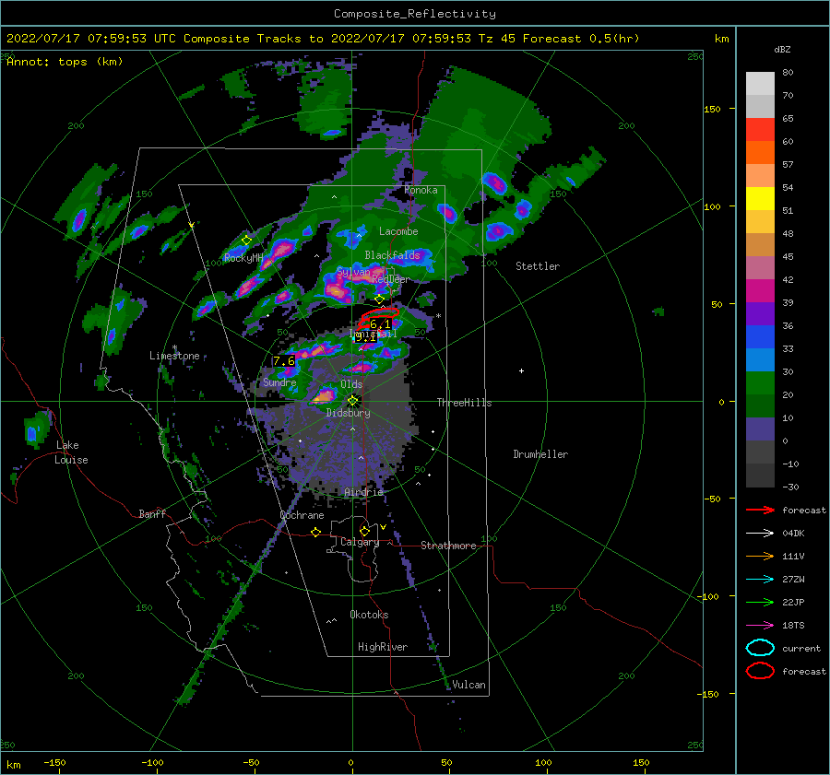Screen dimensions: 830x775
Task: Click the yellow 150 y-axis tick label at top right
Action: coord(712,109)
